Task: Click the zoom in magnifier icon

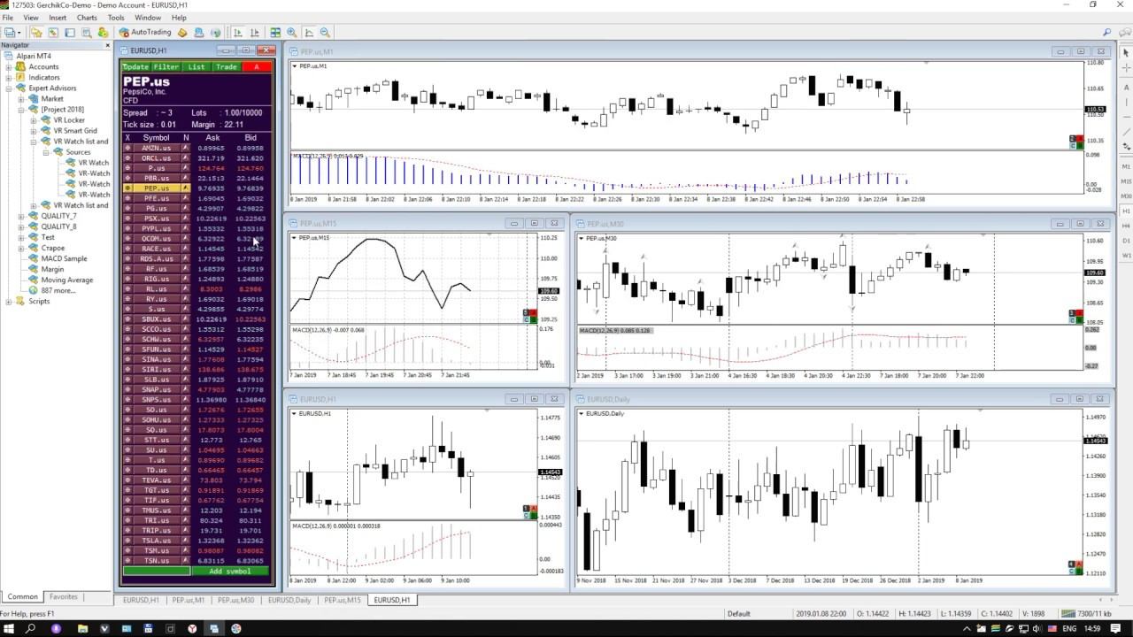Action: coord(291,33)
